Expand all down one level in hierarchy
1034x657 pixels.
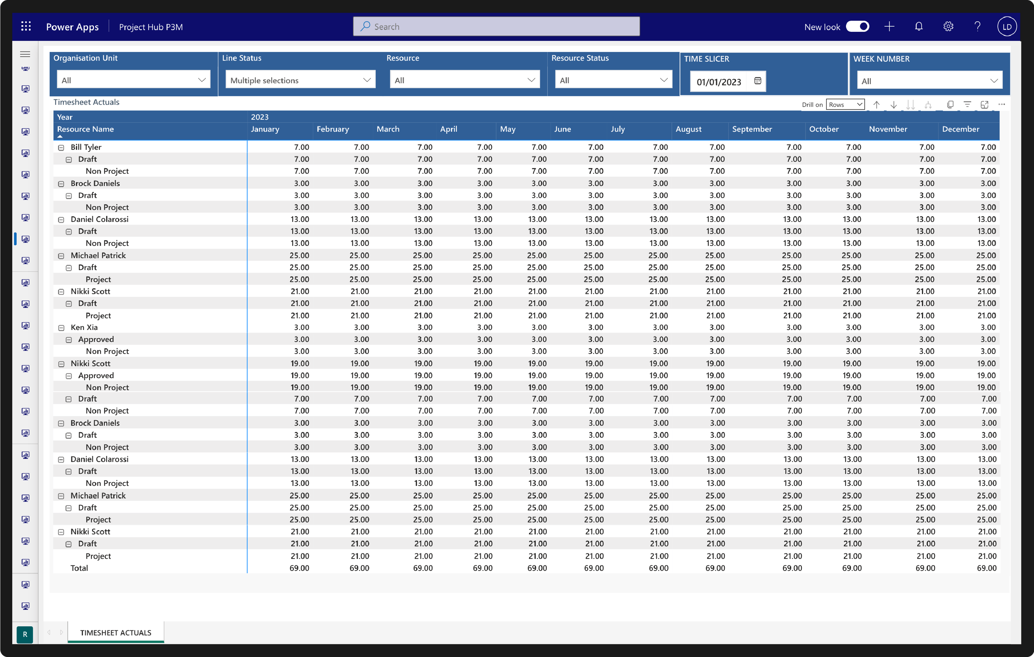coord(911,104)
